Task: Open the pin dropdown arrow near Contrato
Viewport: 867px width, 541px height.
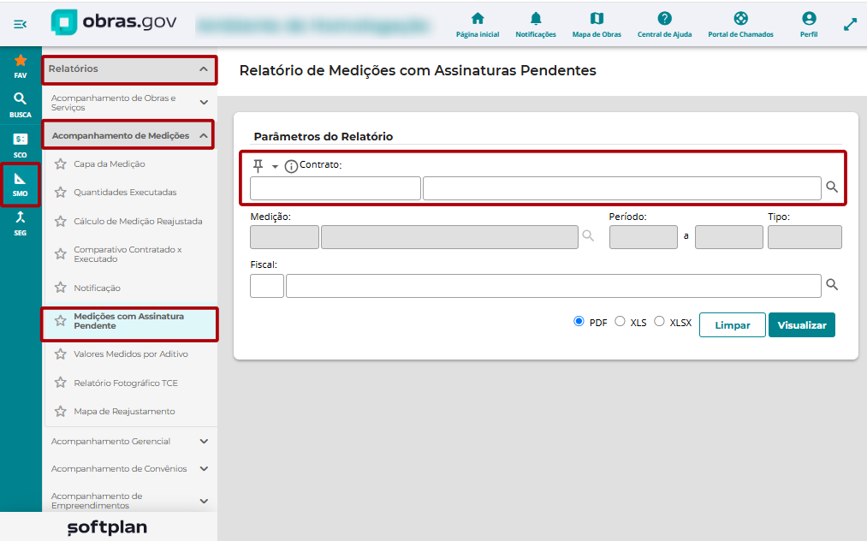Action: pyautogui.click(x=275, y=167)
